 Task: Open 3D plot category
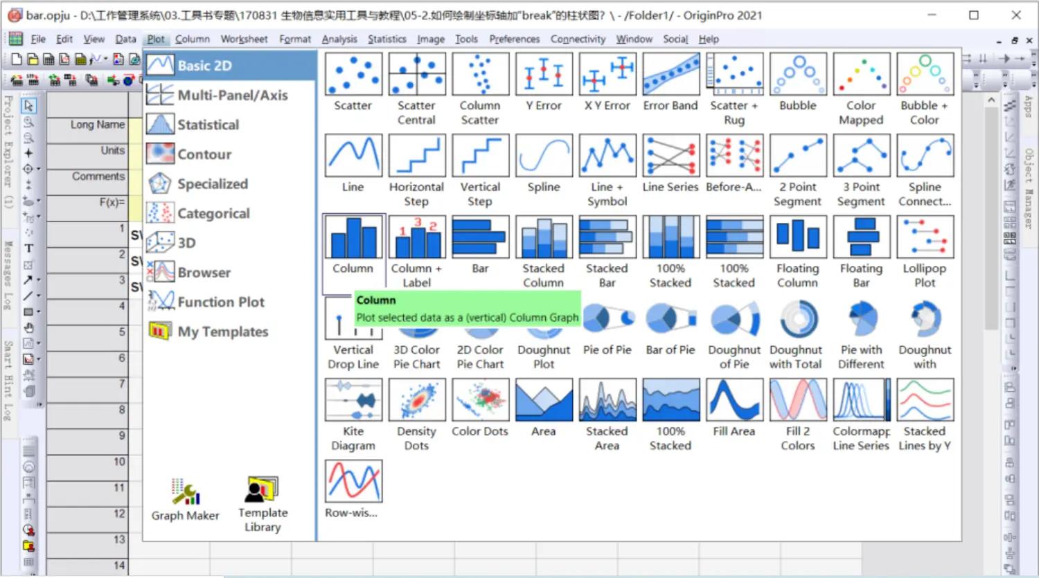[x=230, y=243]
